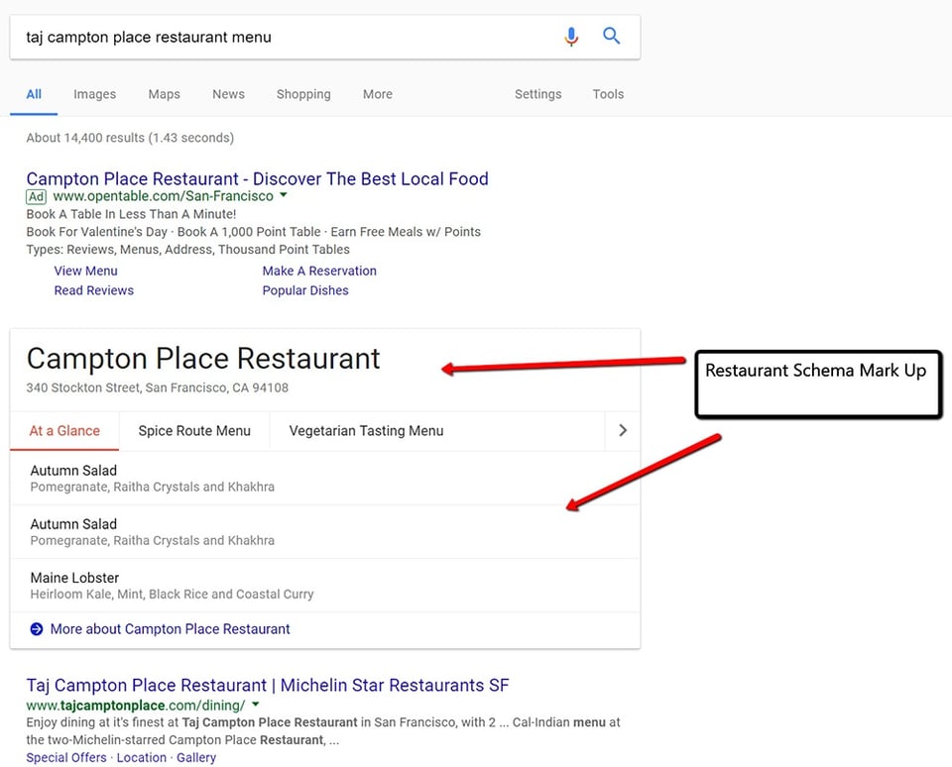Click the microphone icon for voice search
This screenshot has width=952, height=767.
pos(571,36)
